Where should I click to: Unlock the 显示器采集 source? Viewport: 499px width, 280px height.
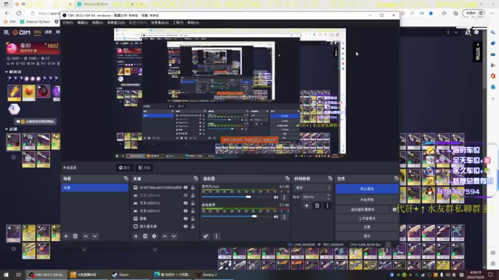(x=193, y=226)
